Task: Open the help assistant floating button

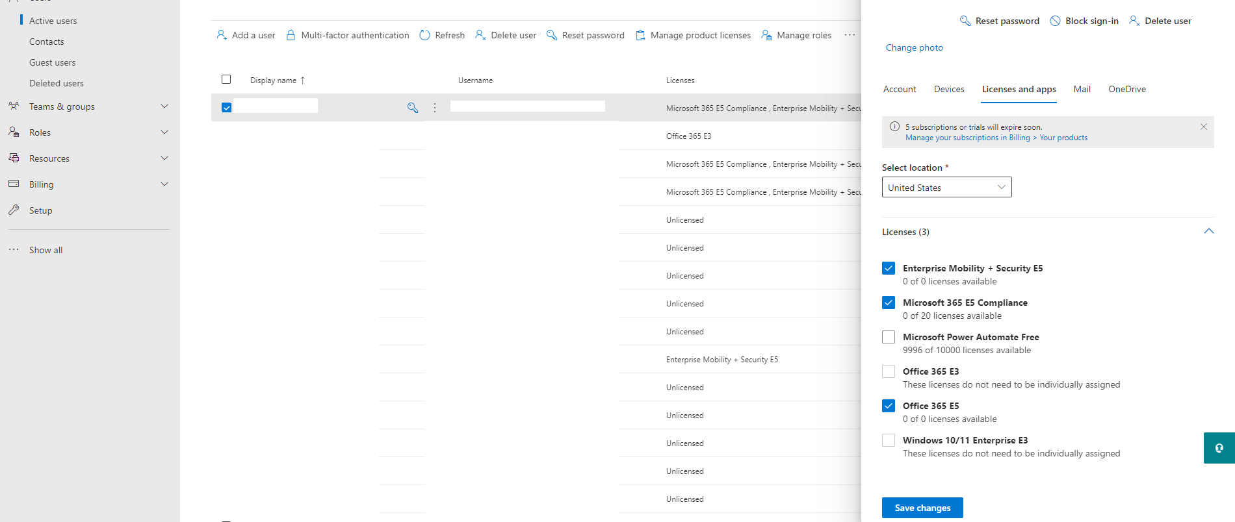Action: [1219, 448]
